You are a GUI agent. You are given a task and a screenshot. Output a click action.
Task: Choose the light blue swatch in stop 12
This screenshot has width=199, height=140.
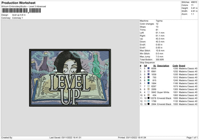149,101
